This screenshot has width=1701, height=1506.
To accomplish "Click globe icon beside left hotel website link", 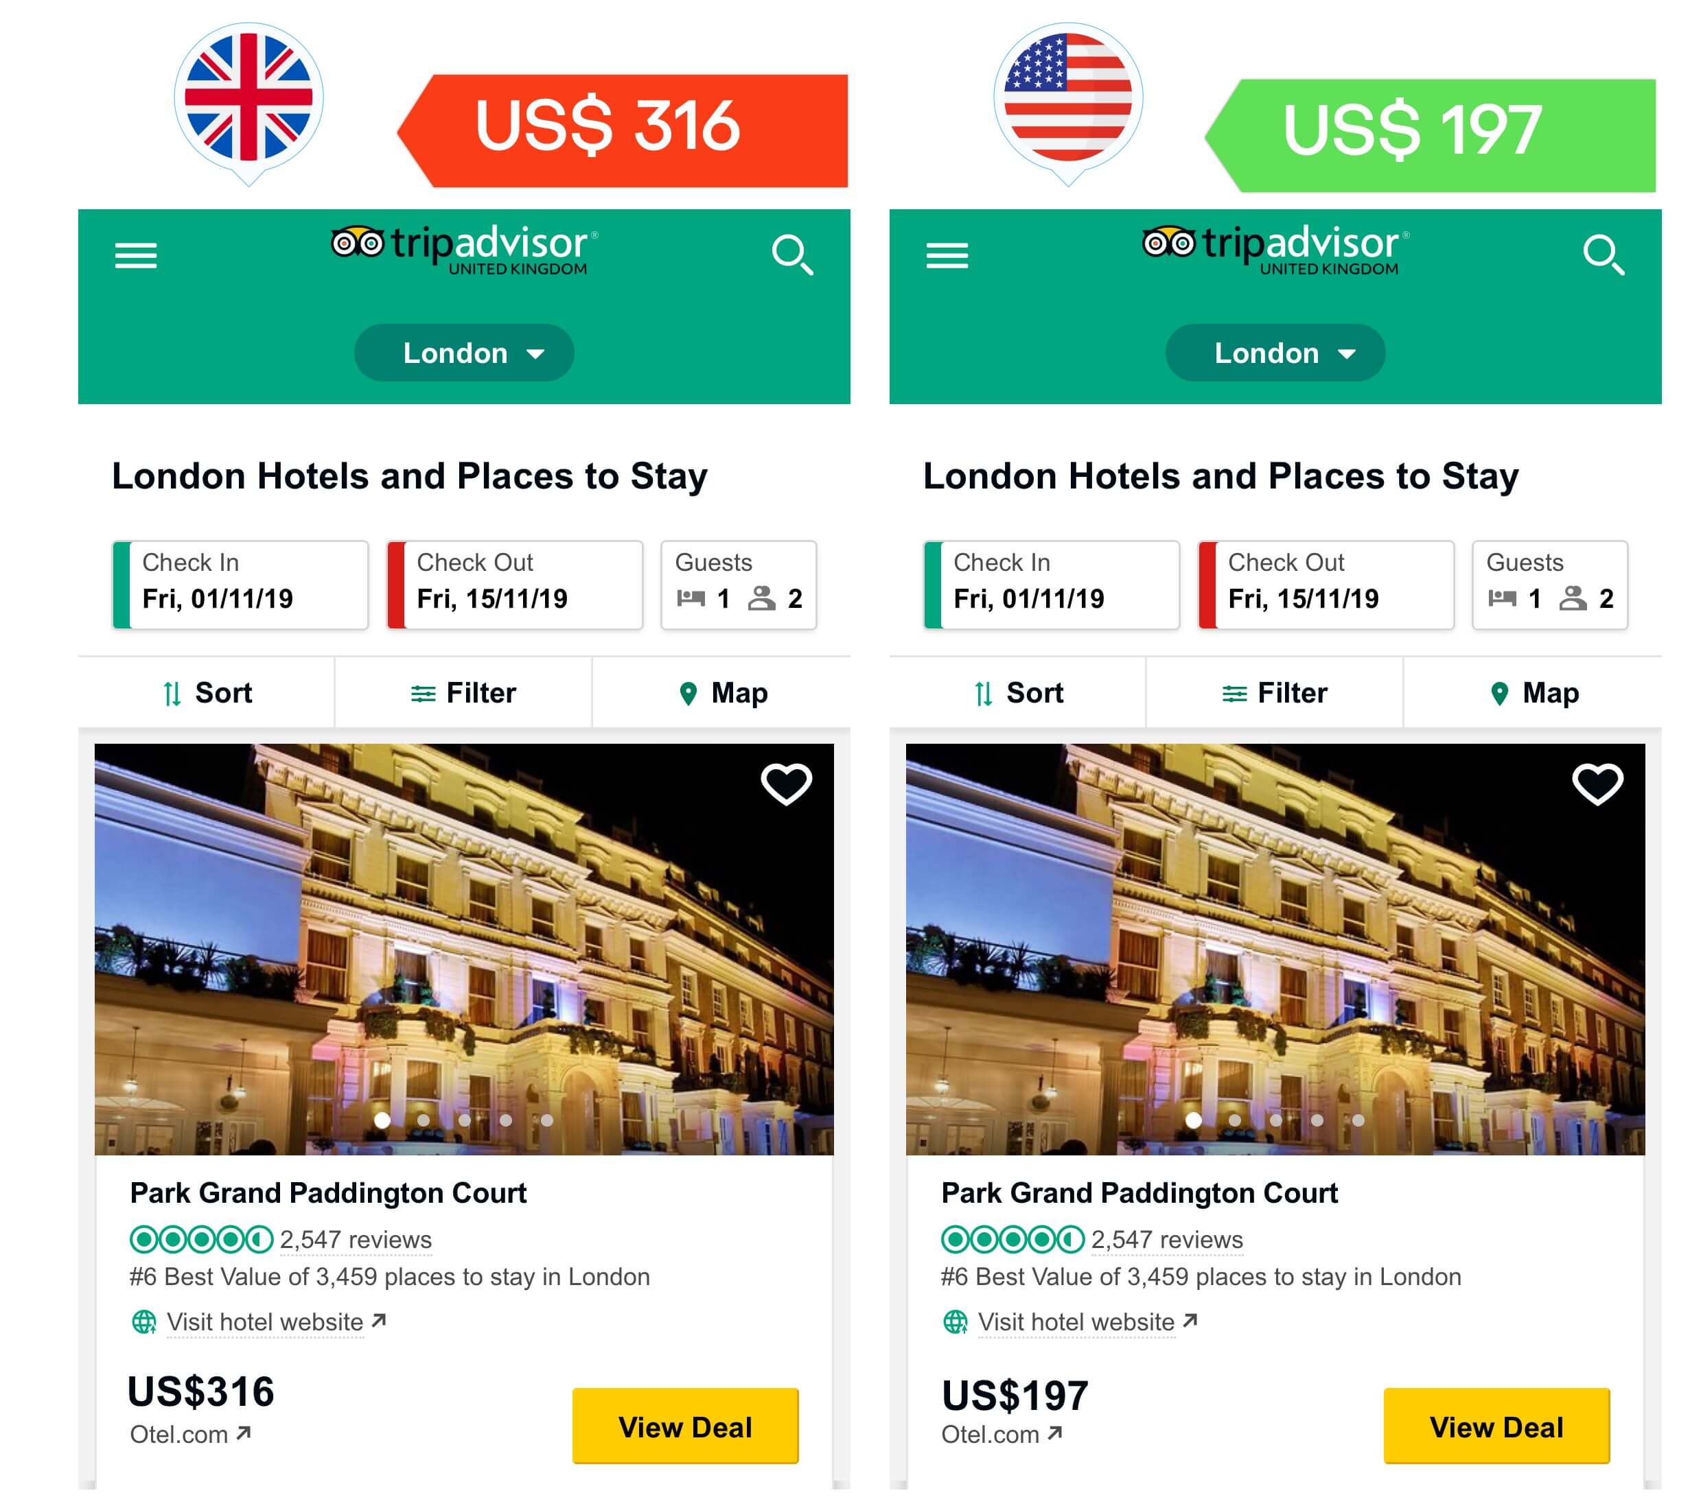I will [144, 1321].
